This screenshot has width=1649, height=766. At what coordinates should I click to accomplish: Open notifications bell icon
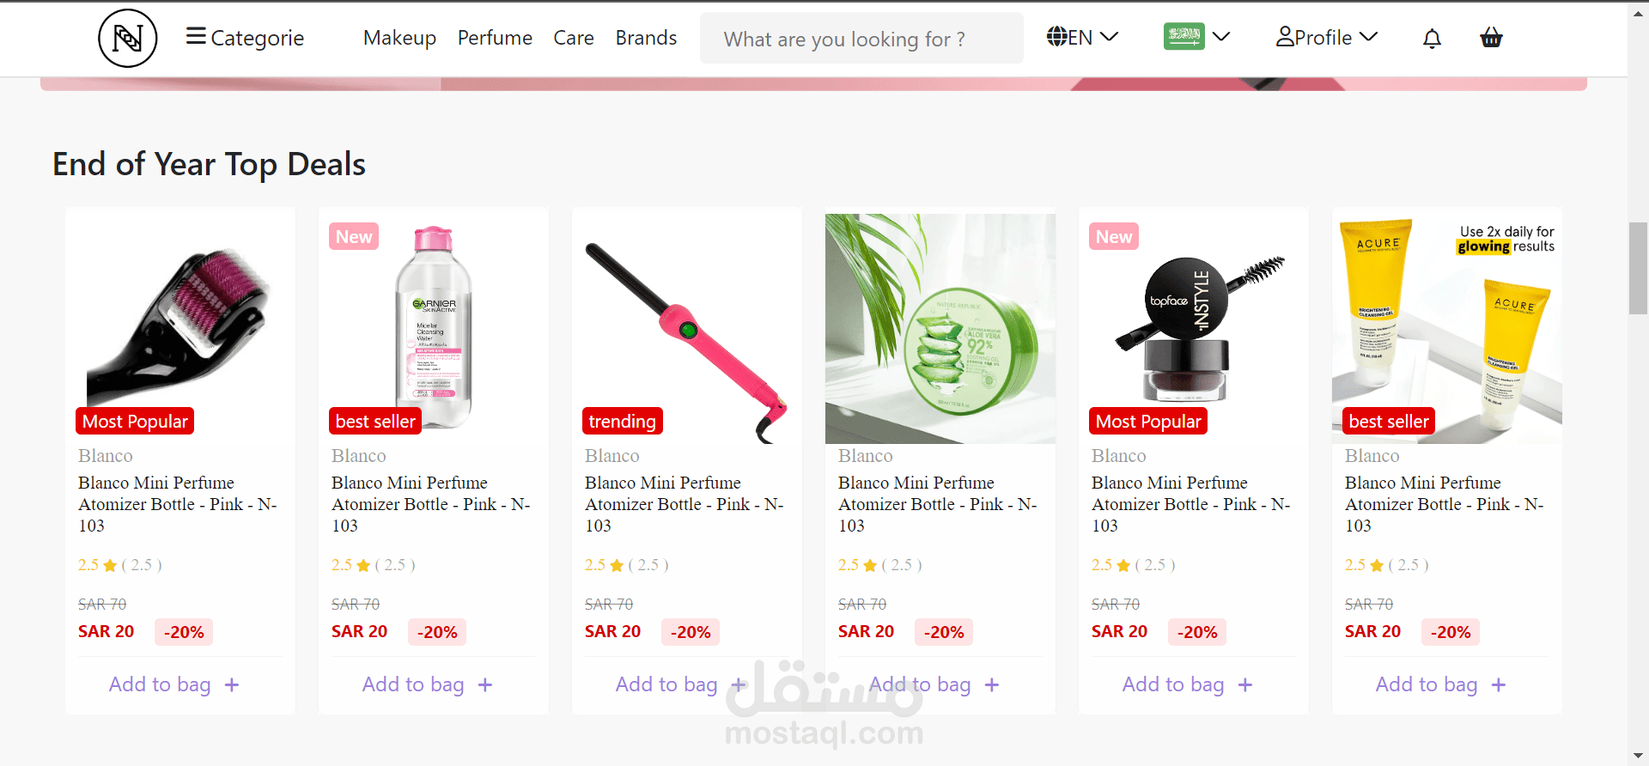[1432, 39]
